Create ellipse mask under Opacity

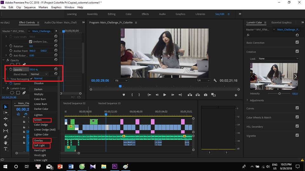tap(12, 64)
